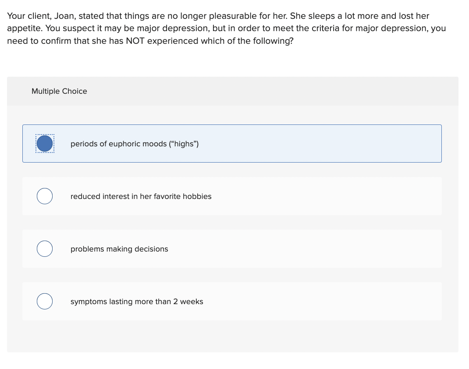Mark the "symptoms lasting more than 2 weeks" radio
This screenshot has width=469, height=369.
[45, 302]
